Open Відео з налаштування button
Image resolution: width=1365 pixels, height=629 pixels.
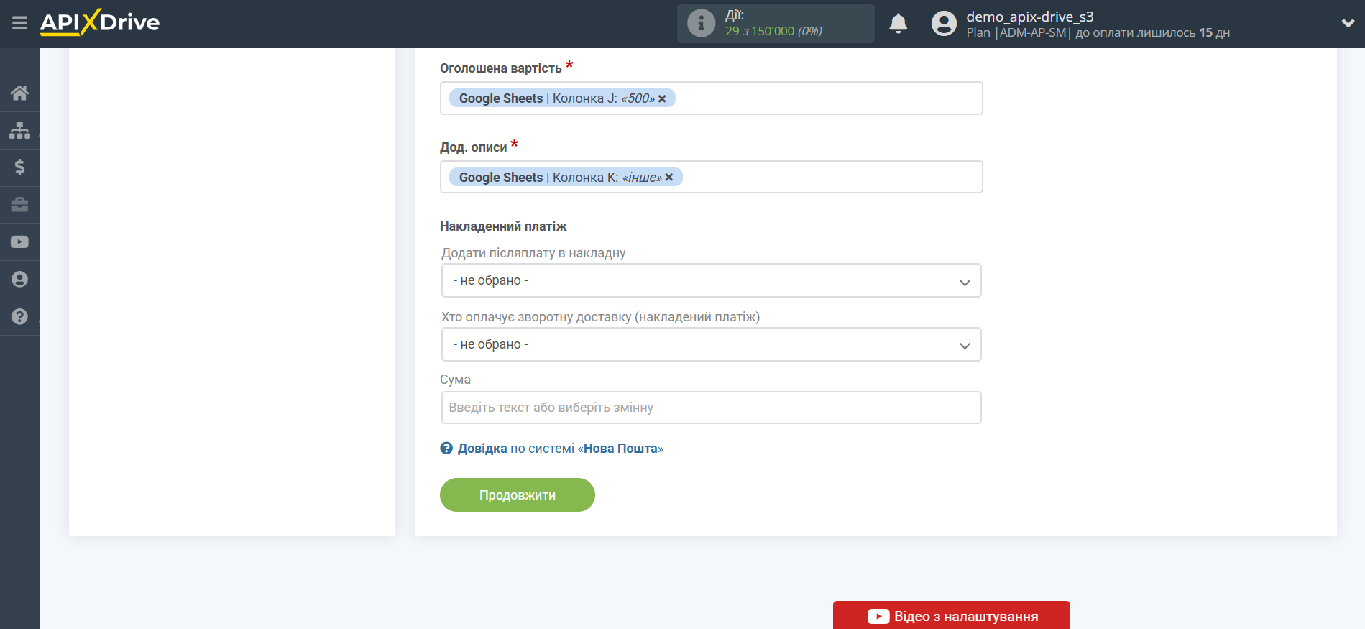tap(951, 615)
